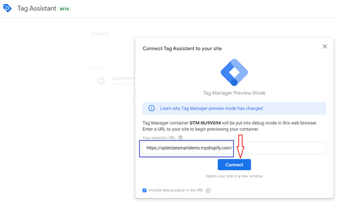Click the 'Connect Tag Assistant to your site' heading
Image resolution: width=339 pixels, height=205 pixels.
(182, 49)
